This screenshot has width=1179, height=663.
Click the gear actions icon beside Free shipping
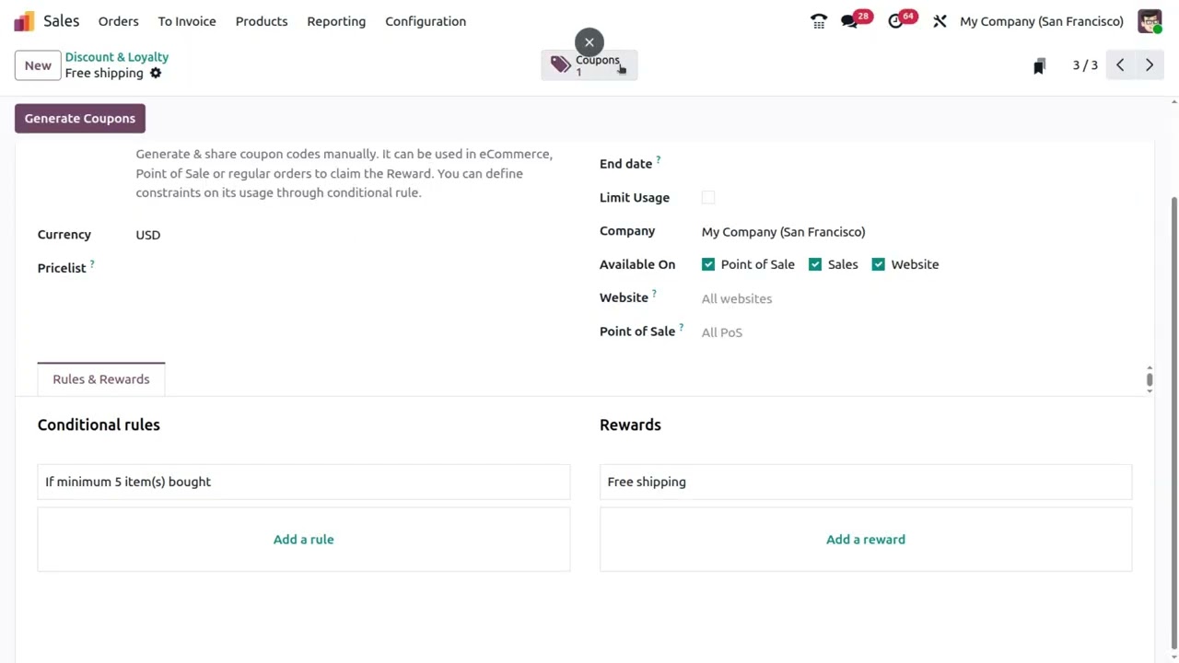click(156, 73)
